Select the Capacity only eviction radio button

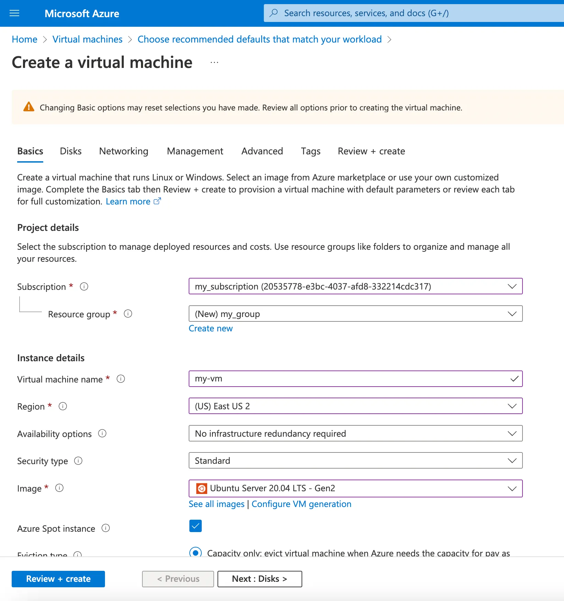(x=195, y=553)
